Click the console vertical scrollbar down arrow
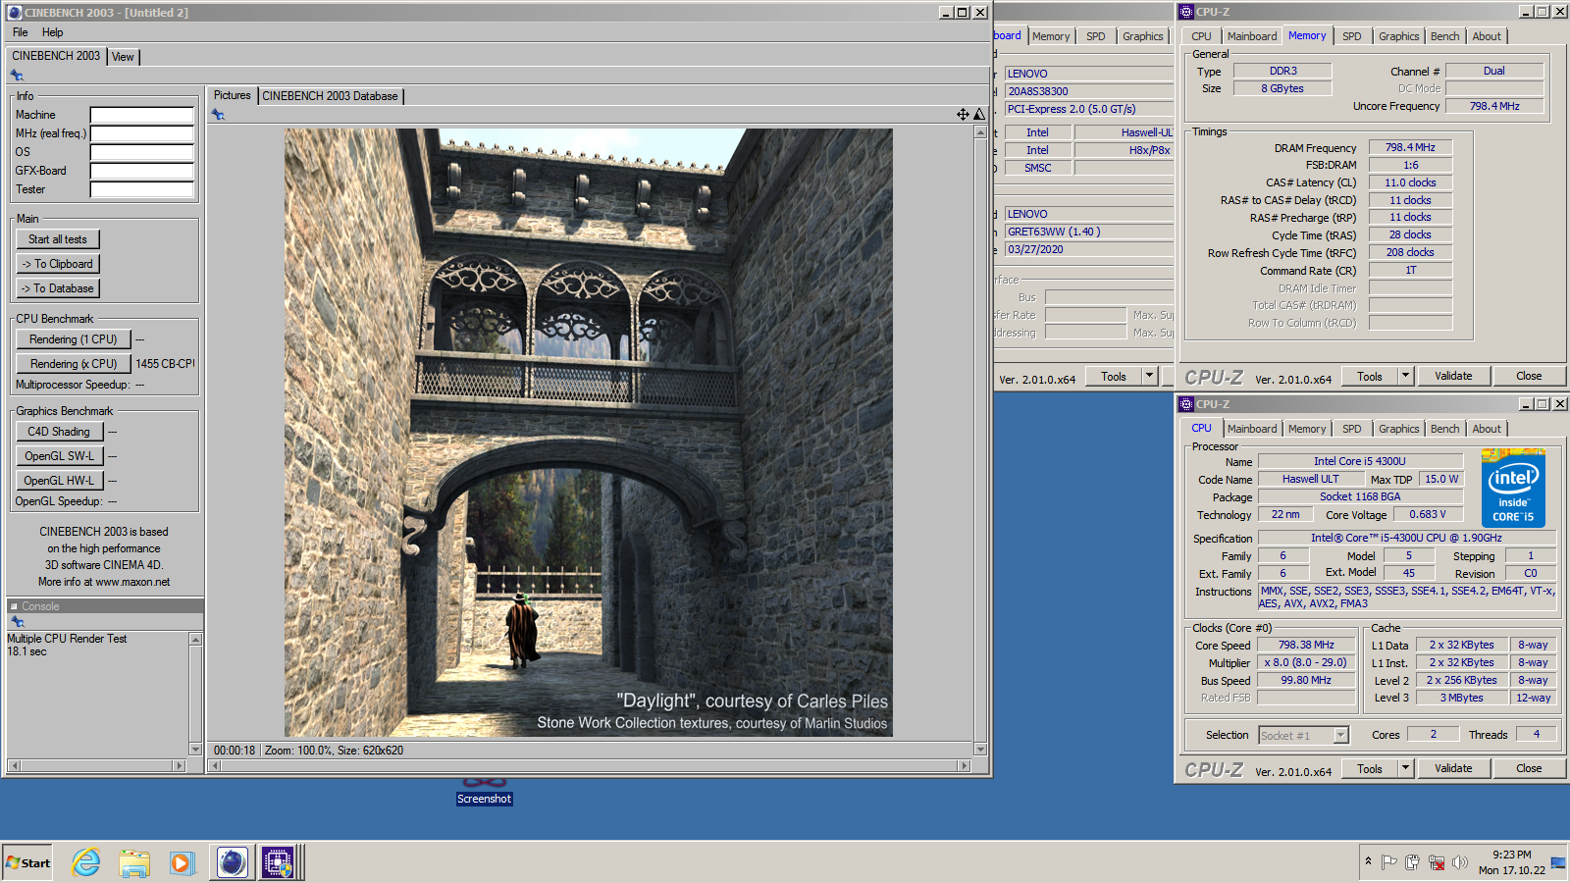 tap(195, 750)
